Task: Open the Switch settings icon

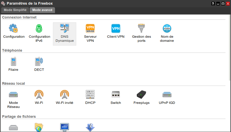Action: click(x=115, y=95)
